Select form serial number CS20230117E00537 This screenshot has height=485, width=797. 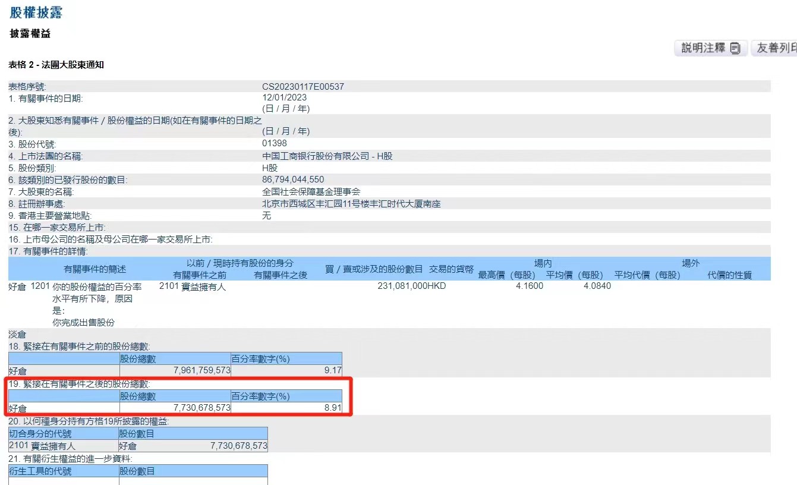click(303, 86)
